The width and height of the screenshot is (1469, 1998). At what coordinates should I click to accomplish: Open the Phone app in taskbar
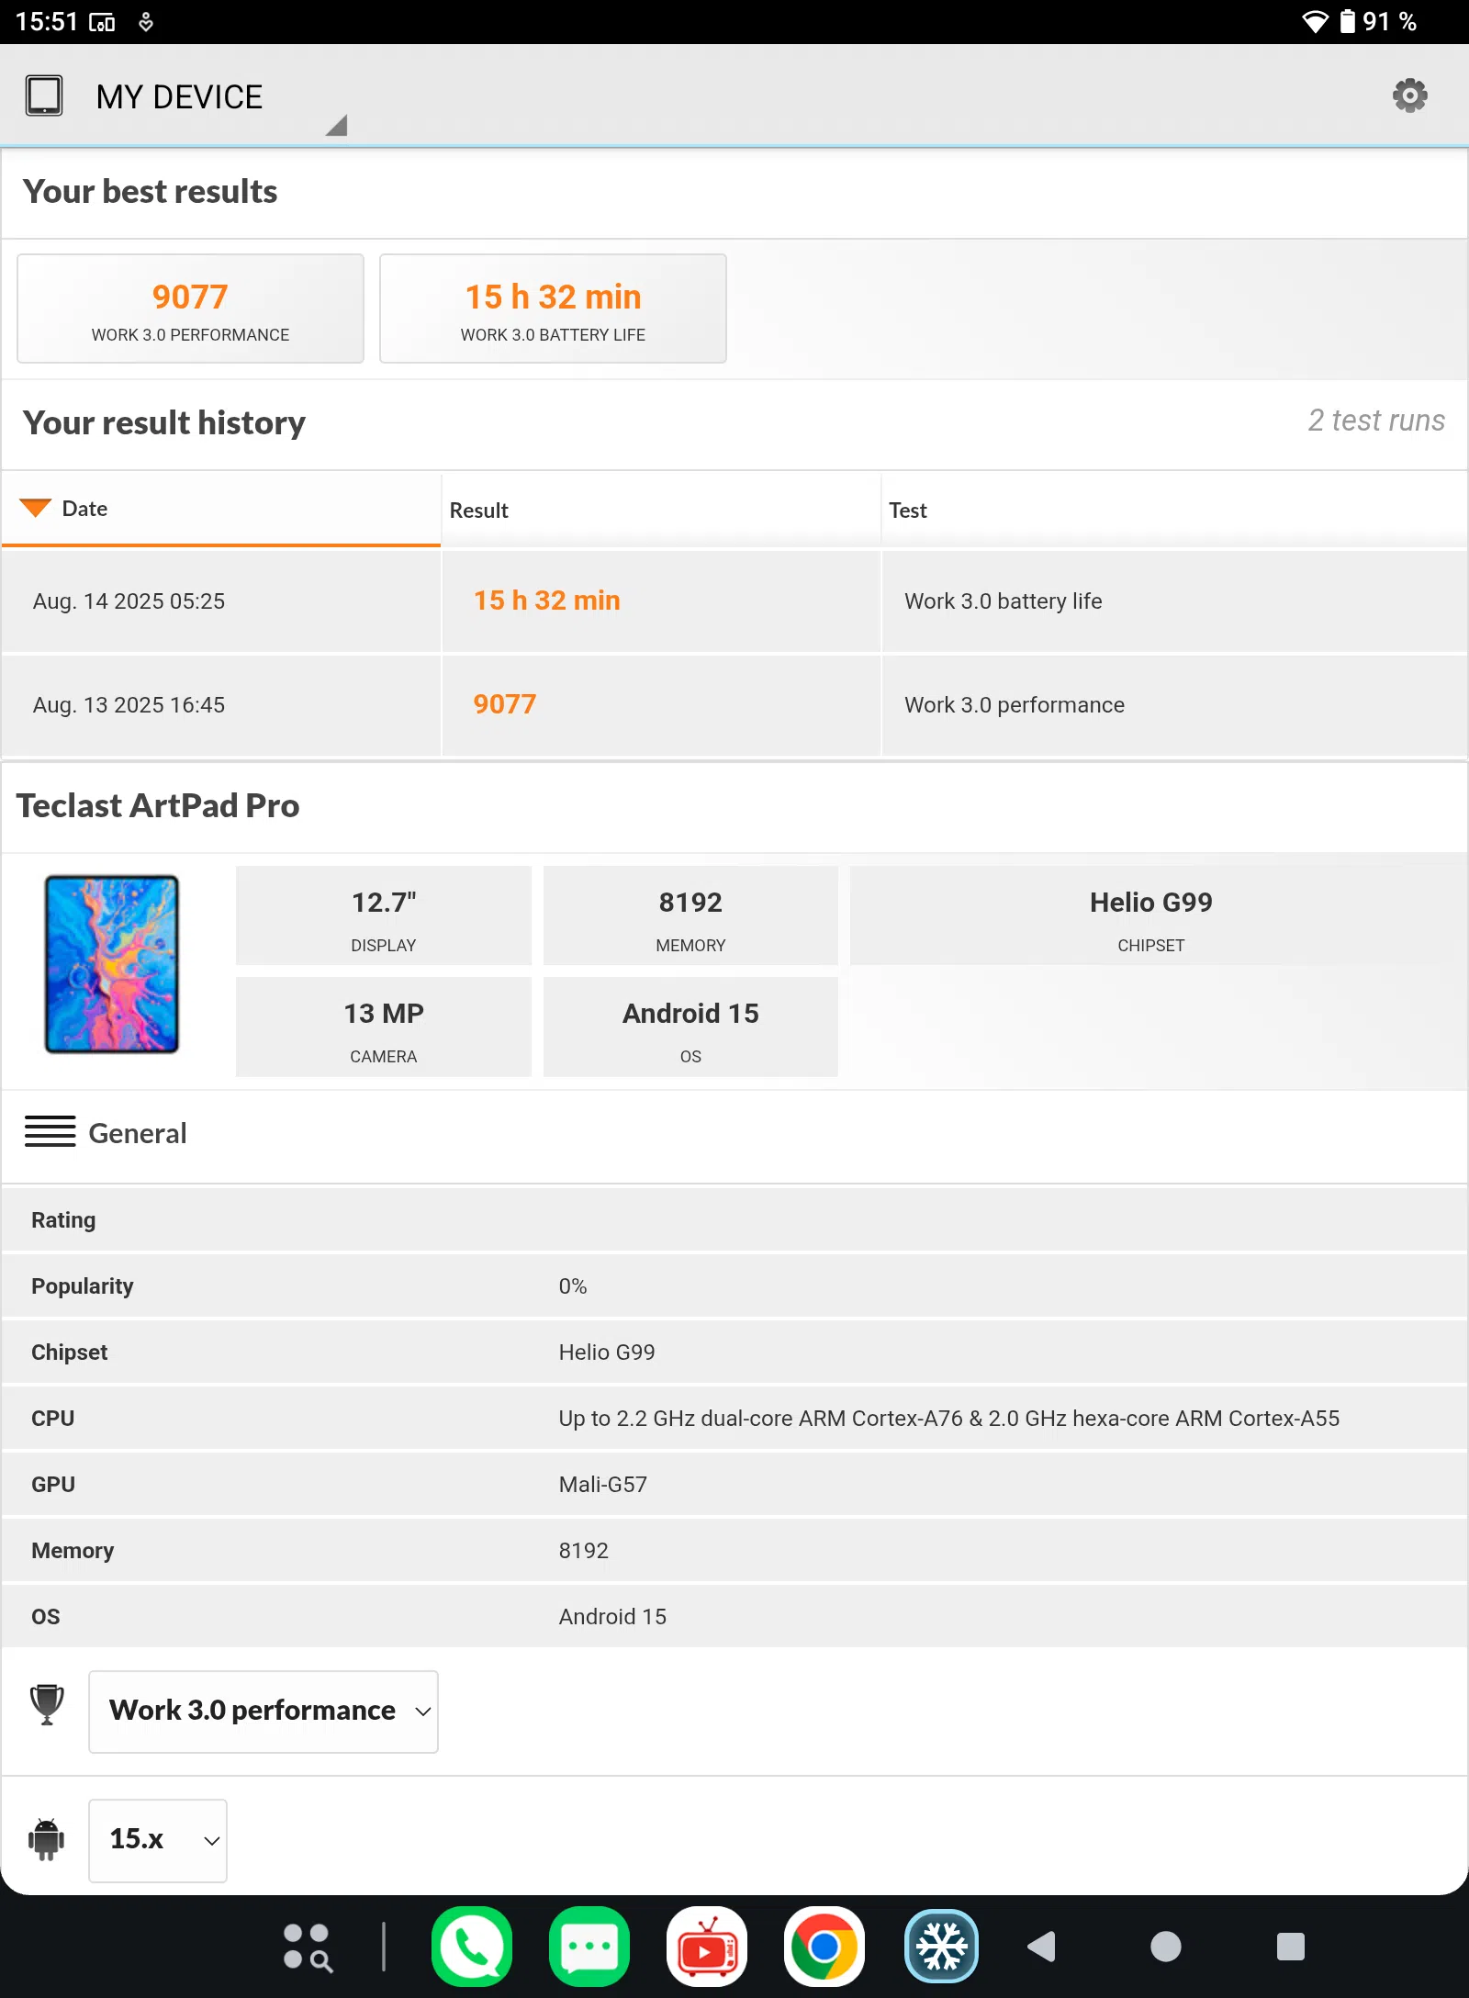472,1946
